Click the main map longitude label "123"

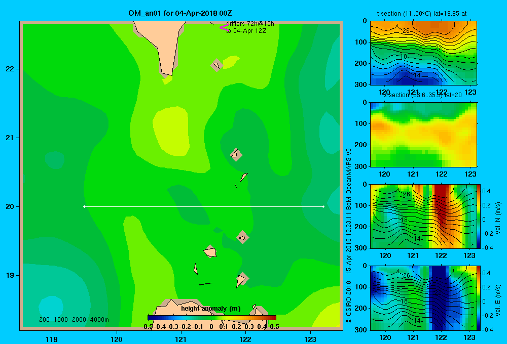pyautogui.click(x=310, y=339)
